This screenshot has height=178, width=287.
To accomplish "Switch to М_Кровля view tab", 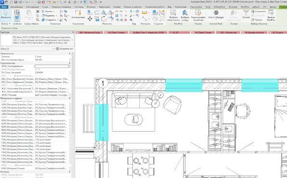I will pyautogui.click(x=254, y=32).
